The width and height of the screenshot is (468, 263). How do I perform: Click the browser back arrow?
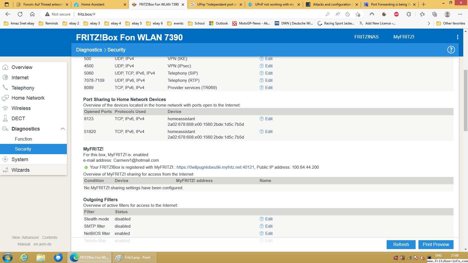pos(8,14)
